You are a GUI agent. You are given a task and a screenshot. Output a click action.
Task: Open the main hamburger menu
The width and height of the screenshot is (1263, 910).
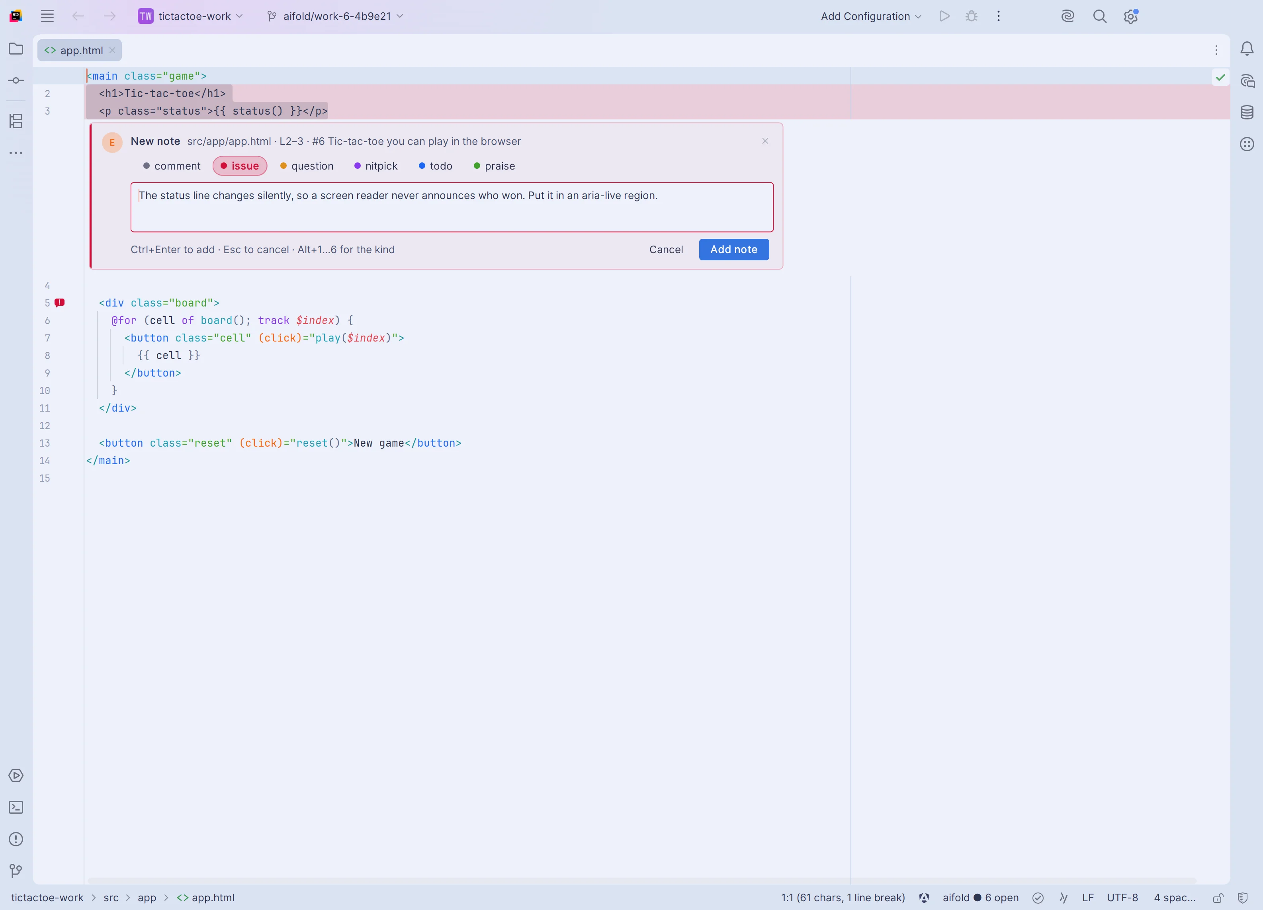pyautogui.click(x=47, y=16)
